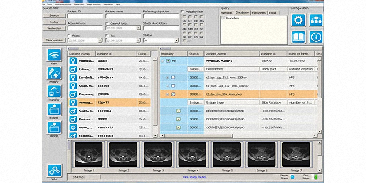Switch to the Filesystem query tab
The width and height of the screenshot is (366, 183).
coord(259,13)
